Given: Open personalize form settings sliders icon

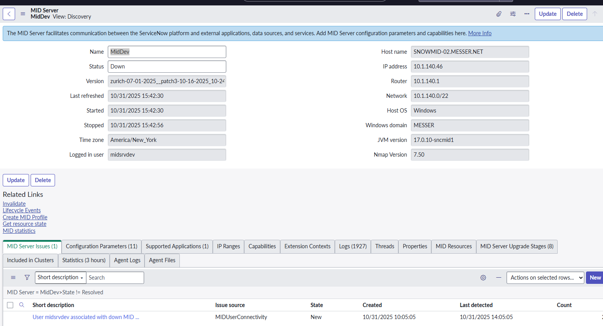Looking at the screenshot, I should pos(513,14).
